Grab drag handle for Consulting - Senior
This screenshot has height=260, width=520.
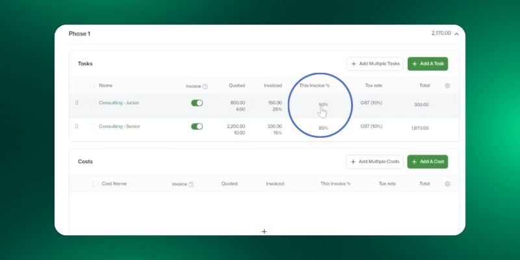point(77,126)
